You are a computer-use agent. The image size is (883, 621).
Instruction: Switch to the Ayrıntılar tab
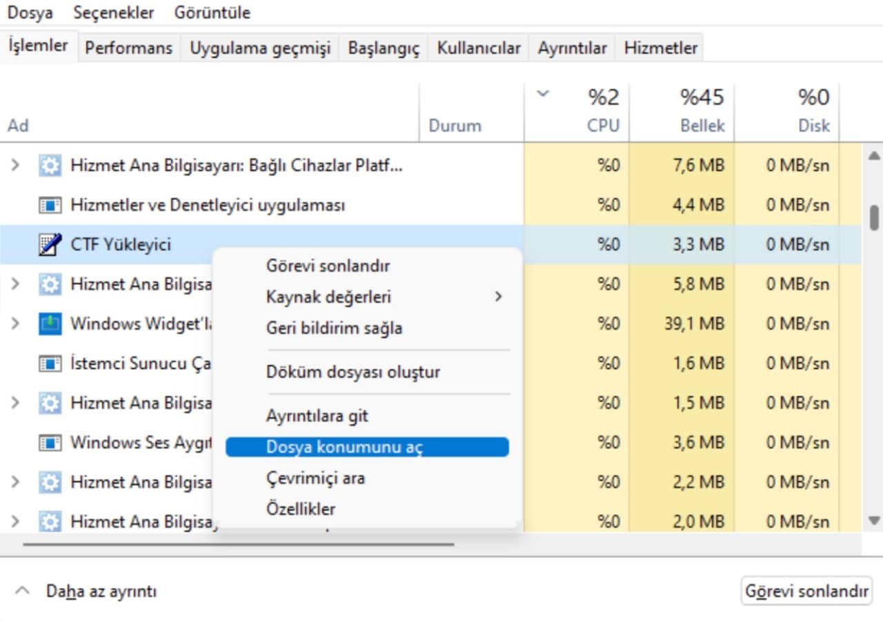(573, 48)
